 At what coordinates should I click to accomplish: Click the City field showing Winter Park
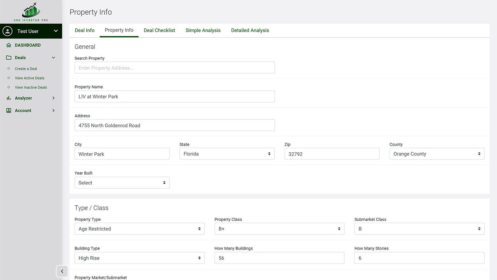coord(122,154)
